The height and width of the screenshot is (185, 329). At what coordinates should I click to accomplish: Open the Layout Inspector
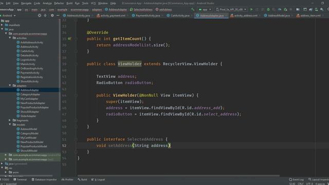click(319, 179)
